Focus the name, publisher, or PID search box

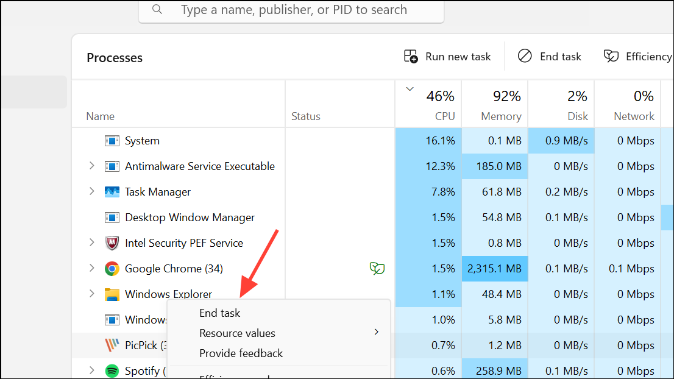(x=294, y=10)
